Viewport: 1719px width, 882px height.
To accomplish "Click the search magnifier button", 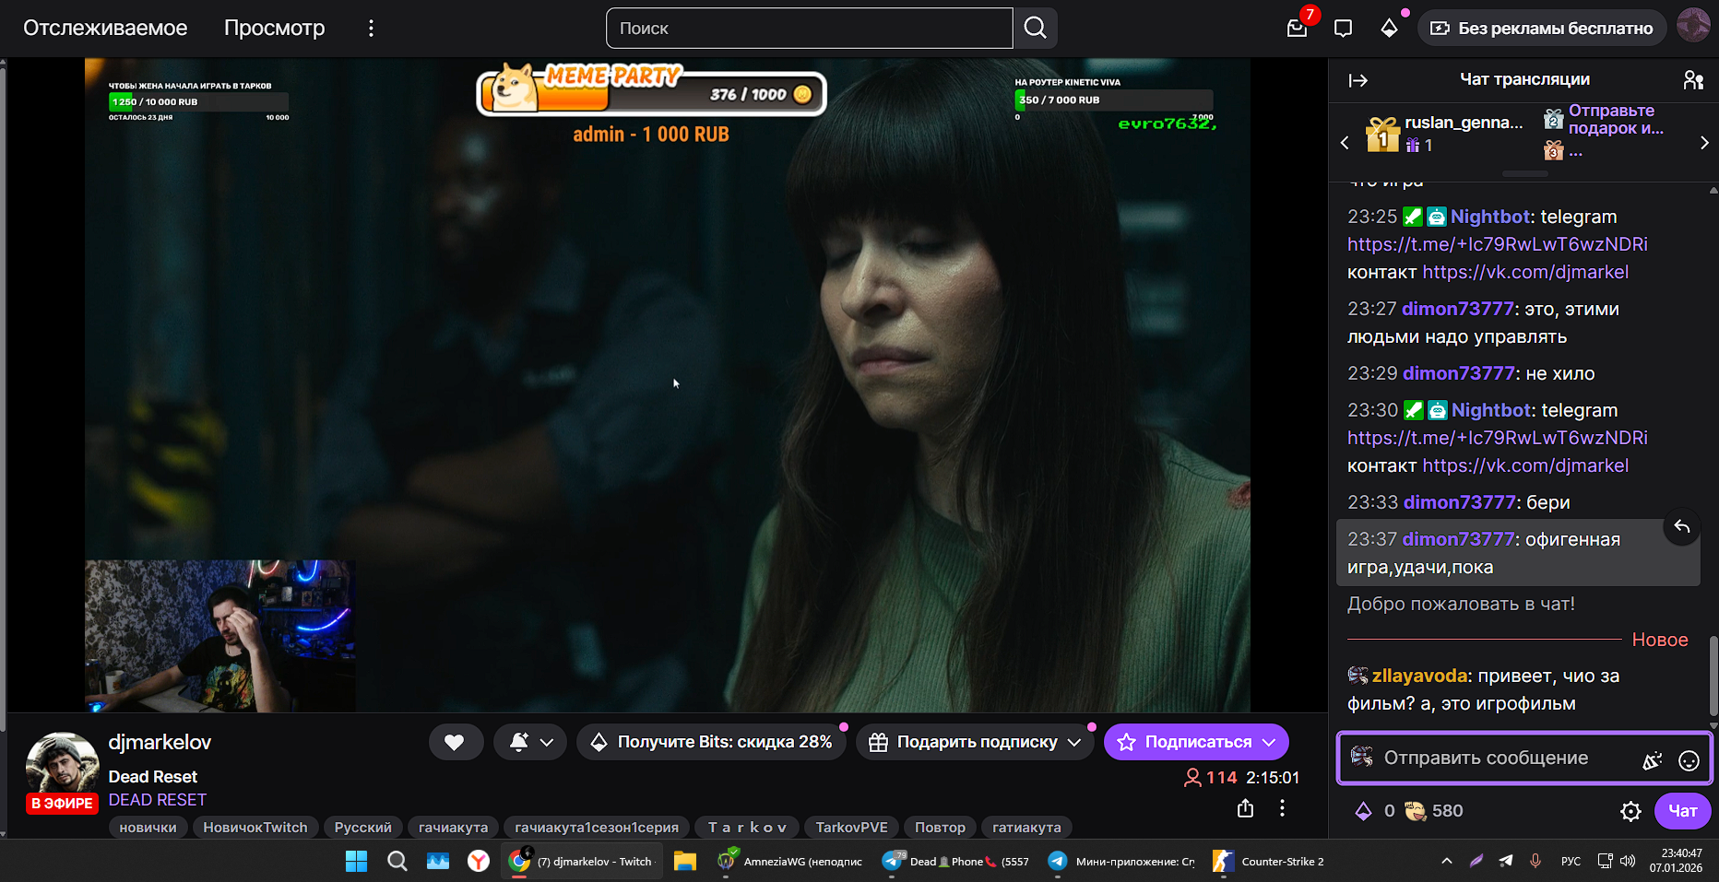I will pos(1036,28).
